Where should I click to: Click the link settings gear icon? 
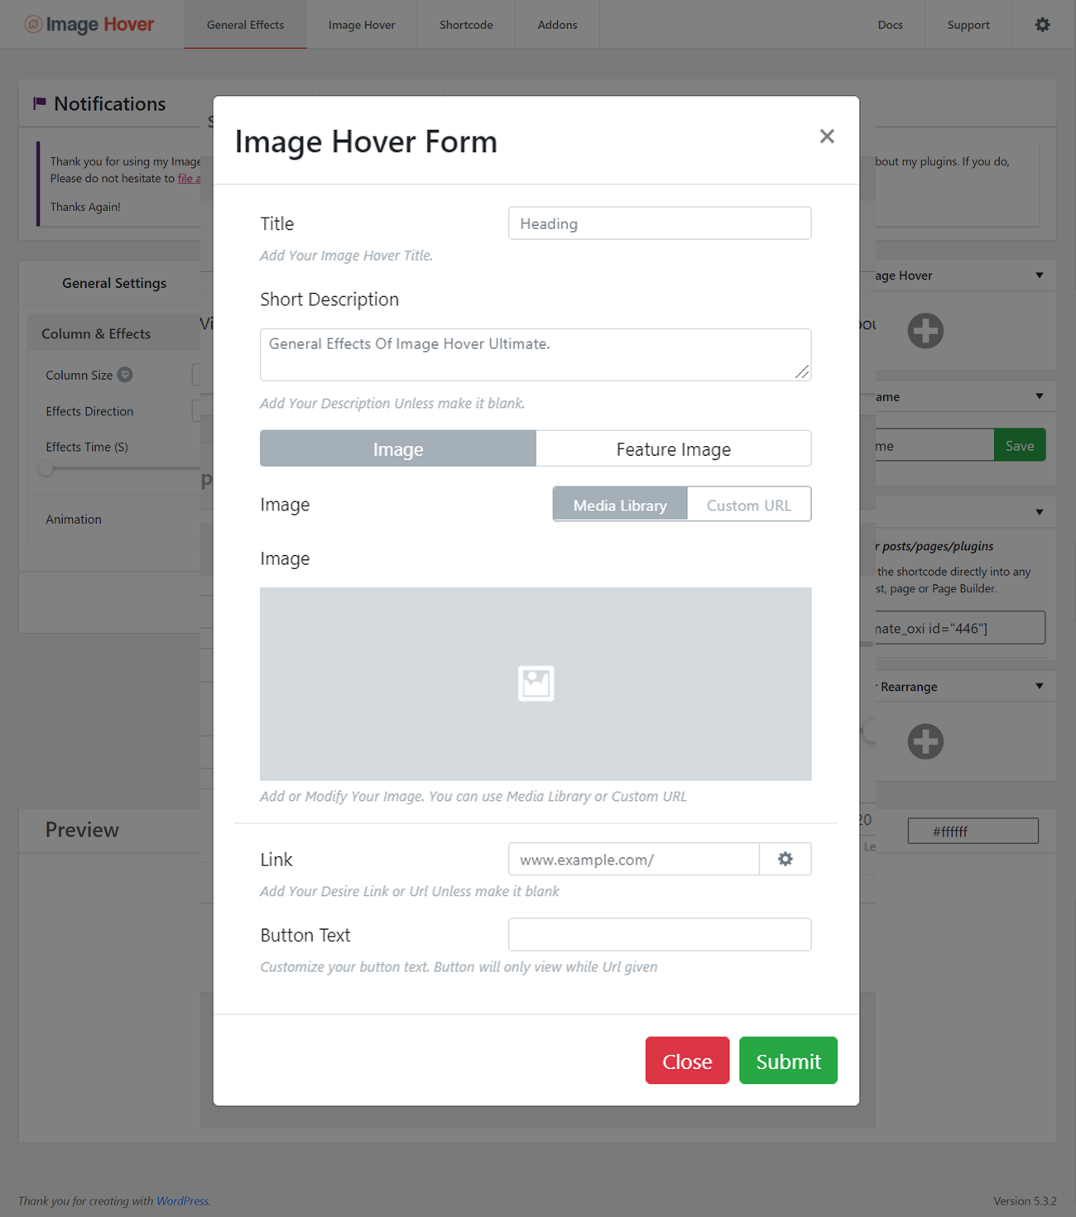pyautogui.click(x=785, y=860)
